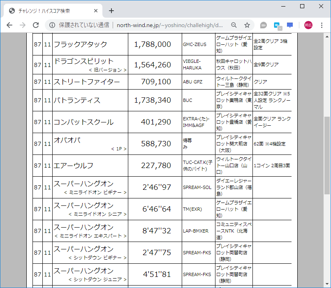This screenshot has width=331, height=288.
Task: Go back using the back arrow
Action: [9, 25]
